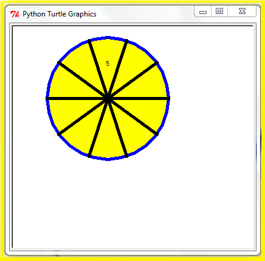Select yellow slice just below left horizontal spoke
Viewport: 265px width, 261px height.
[68, 111]
